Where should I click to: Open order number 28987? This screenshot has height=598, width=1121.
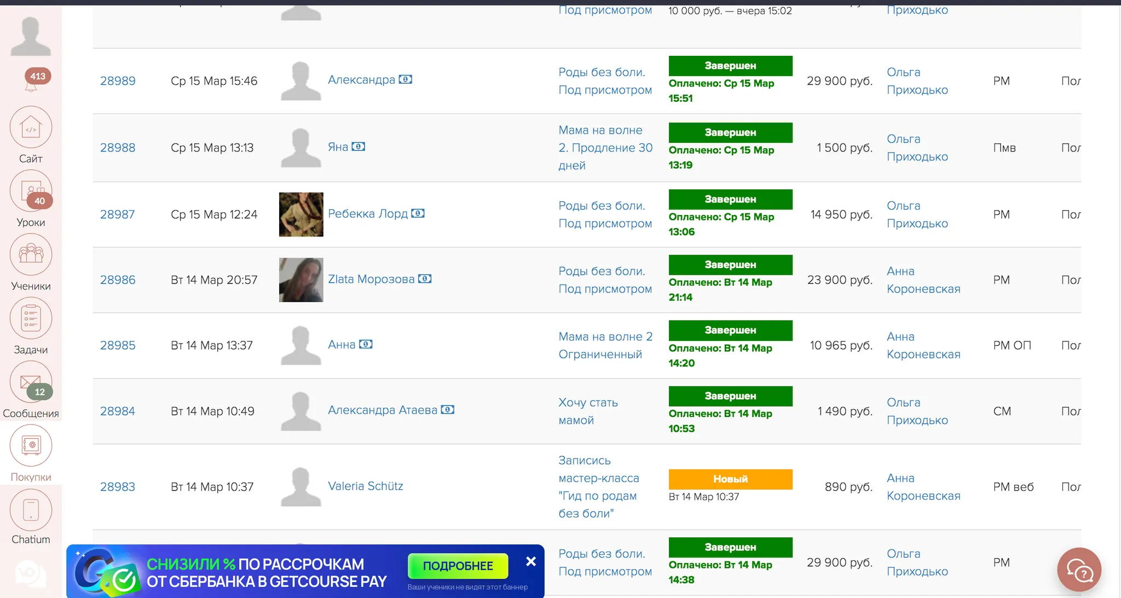[117, 214]
